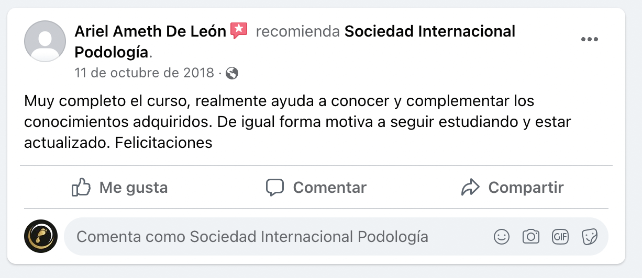Click the thumbs-up Like icon
642x278 pixels.
click(x=81, y=187)
